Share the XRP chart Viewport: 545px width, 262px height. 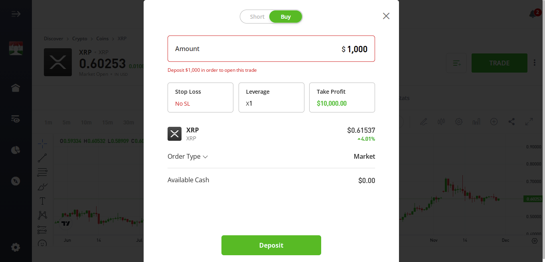point(511,122)
